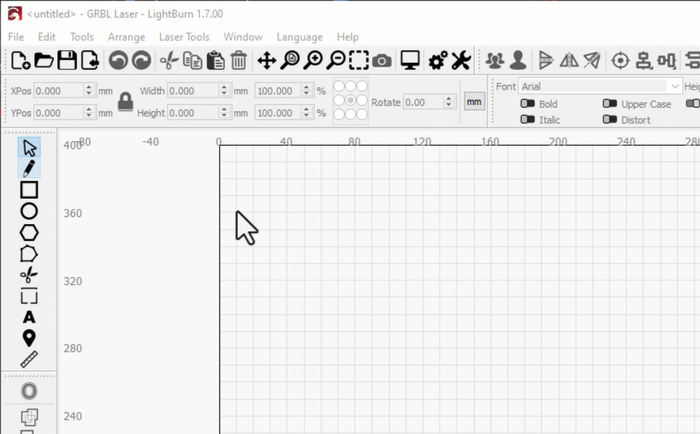
Task: Select the Ellipse tool
Action: click(29, 211)
